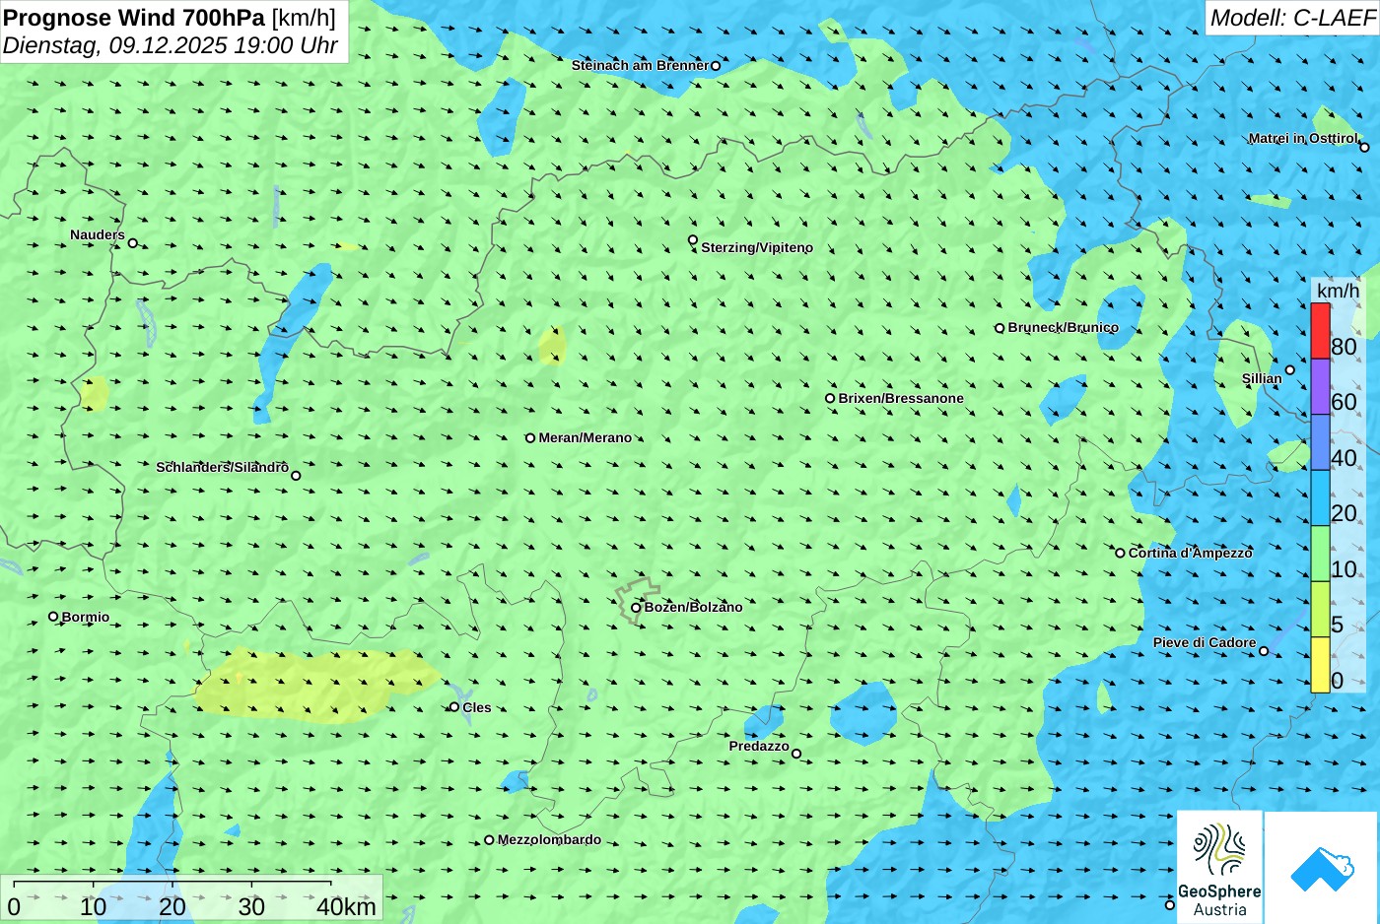Click the "Prognose Wind 700hPa" title text
Viewport: 1380px width, 924px height.
(x=134, y=18)
